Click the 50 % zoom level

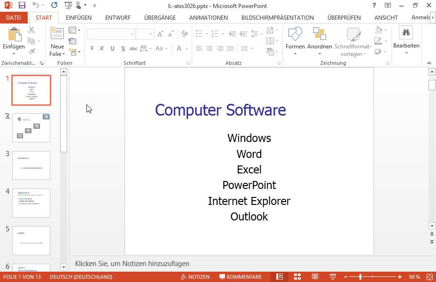pyautogui.click(x=414, y=277)
